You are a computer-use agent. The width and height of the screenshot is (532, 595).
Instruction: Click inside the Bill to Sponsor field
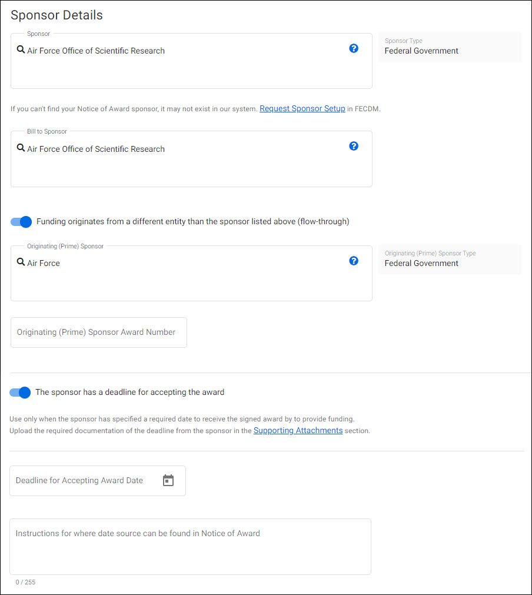pos(177,159)
